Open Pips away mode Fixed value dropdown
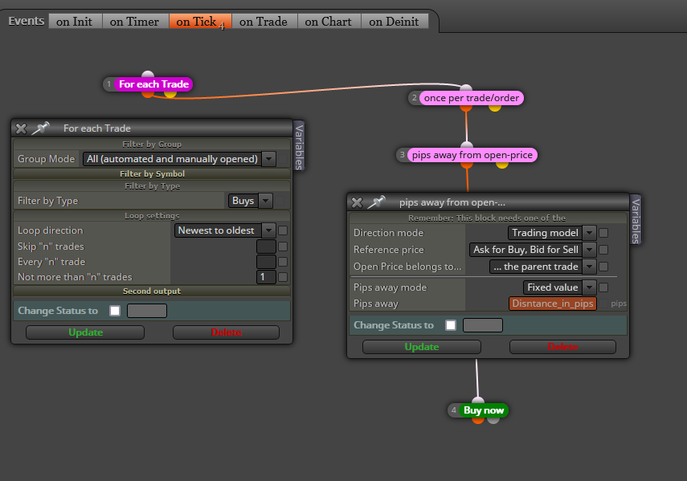Viewport: 687px width, 481px height. [559, 287]
